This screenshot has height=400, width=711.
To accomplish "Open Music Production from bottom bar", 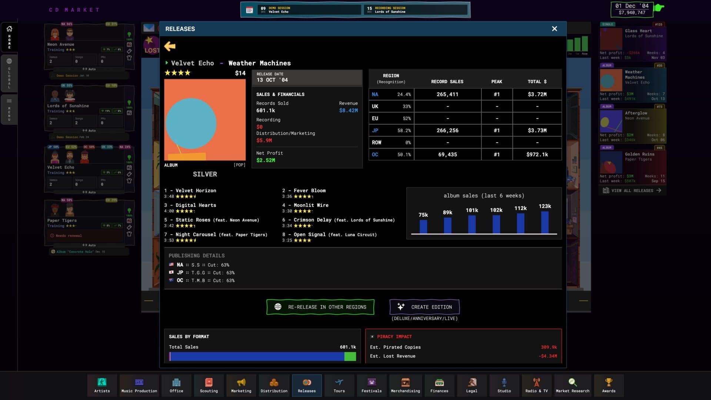I will (139, 385).
